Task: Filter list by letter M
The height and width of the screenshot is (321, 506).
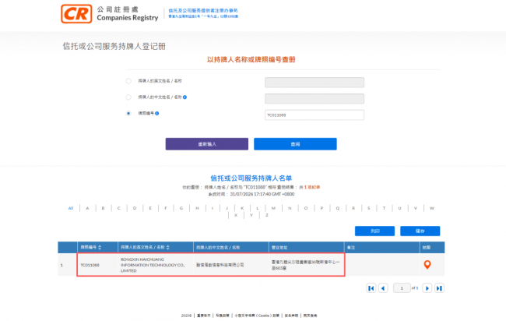Action: pos(273,208)
